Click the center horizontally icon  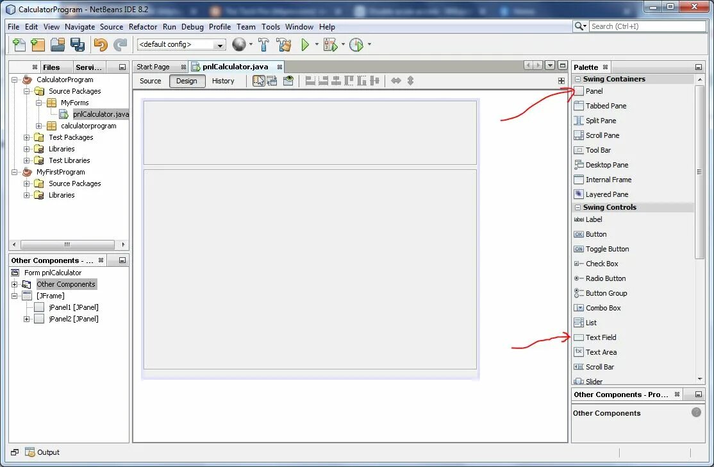336,81
